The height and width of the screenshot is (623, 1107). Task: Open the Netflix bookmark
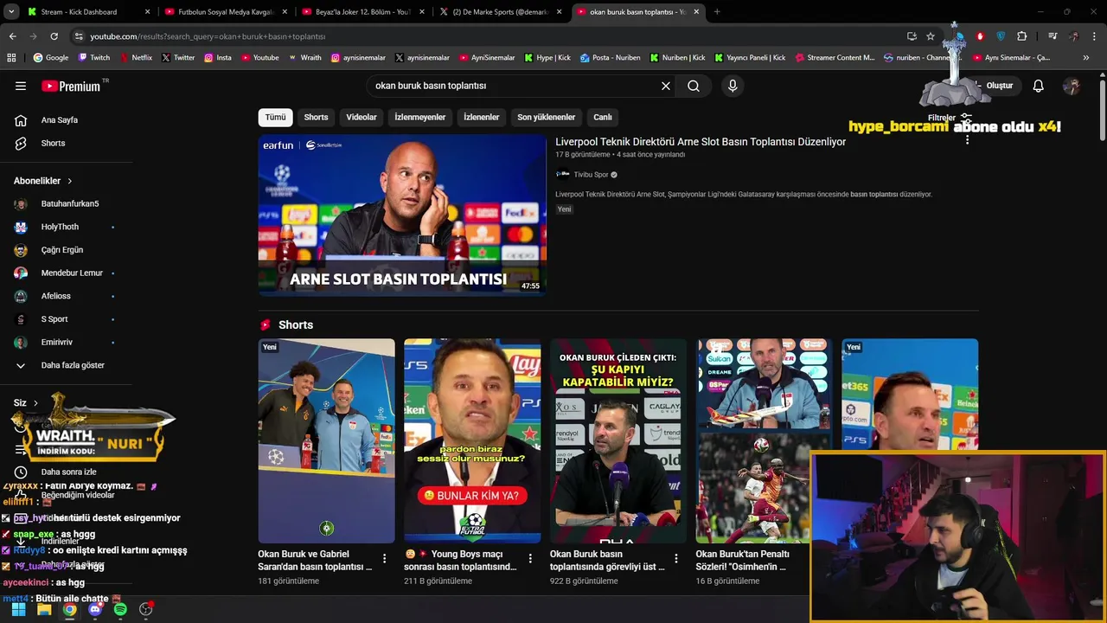coord(135,58)
